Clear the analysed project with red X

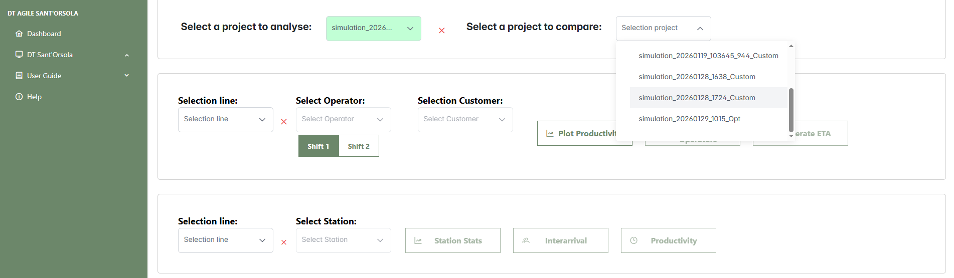[x=441, y=31]
